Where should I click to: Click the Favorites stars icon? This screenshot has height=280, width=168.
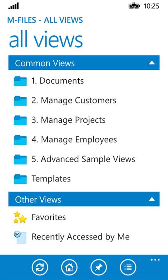(20, 217)
